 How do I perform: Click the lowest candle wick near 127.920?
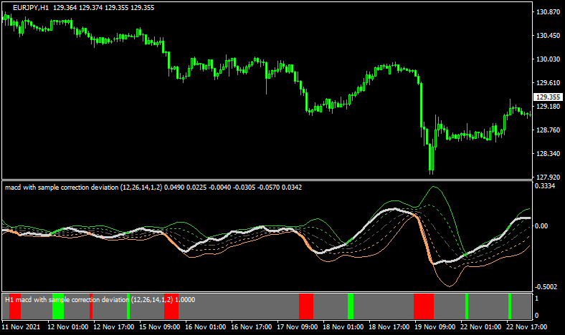click(432, 172)
